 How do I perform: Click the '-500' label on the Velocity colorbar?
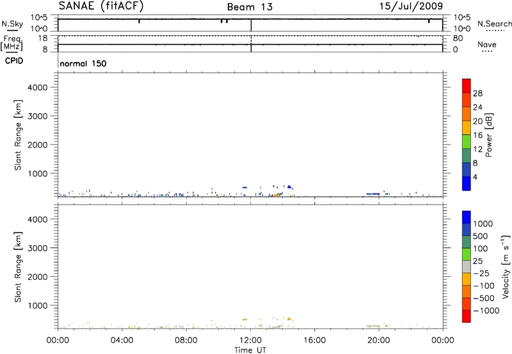pyautogui.click(x=484, y=298)
